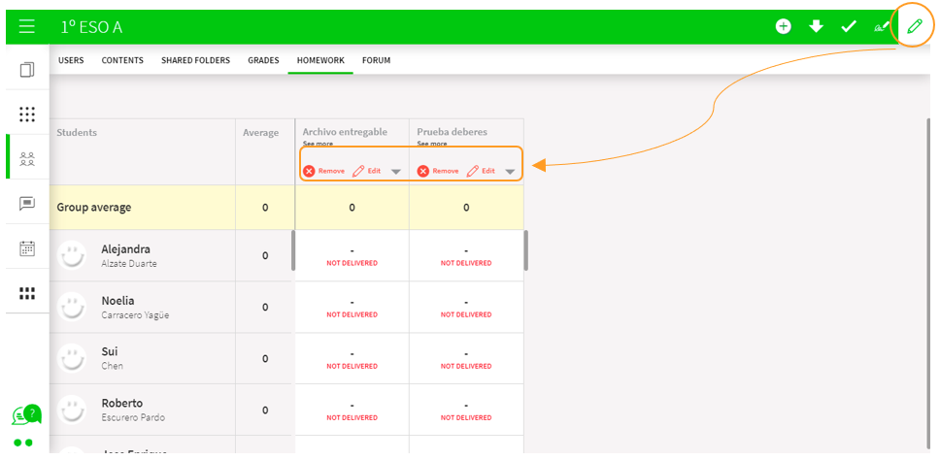Expand dropdown arrow for Prueba deberes
This screenshot has width=940, height=460.
(510, 171)
